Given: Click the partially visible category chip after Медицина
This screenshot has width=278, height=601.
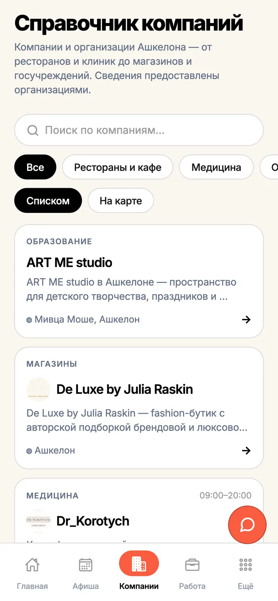Looking at the screenshot, I should pos(269,167).
